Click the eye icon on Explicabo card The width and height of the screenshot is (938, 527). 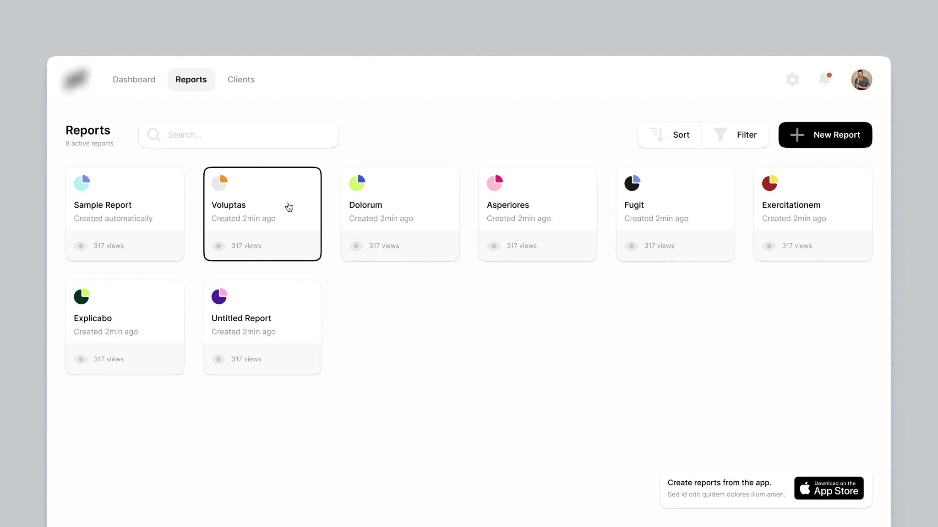[81, 359]
